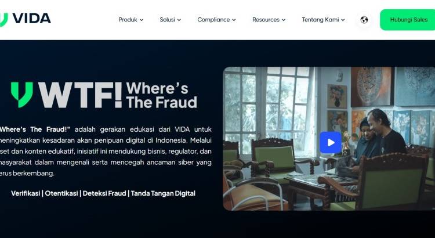The width and height of the screenshot is (435, 238).
Task: Open the Compliance menu
Action: coord(216,20)
